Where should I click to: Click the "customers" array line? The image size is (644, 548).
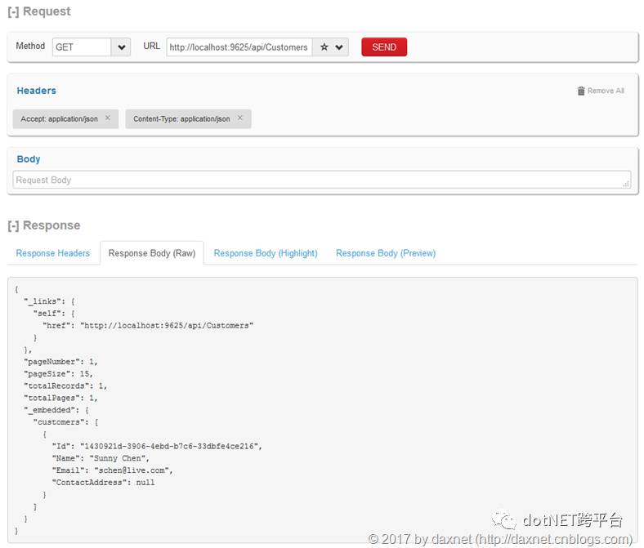(x=65, y=422)
